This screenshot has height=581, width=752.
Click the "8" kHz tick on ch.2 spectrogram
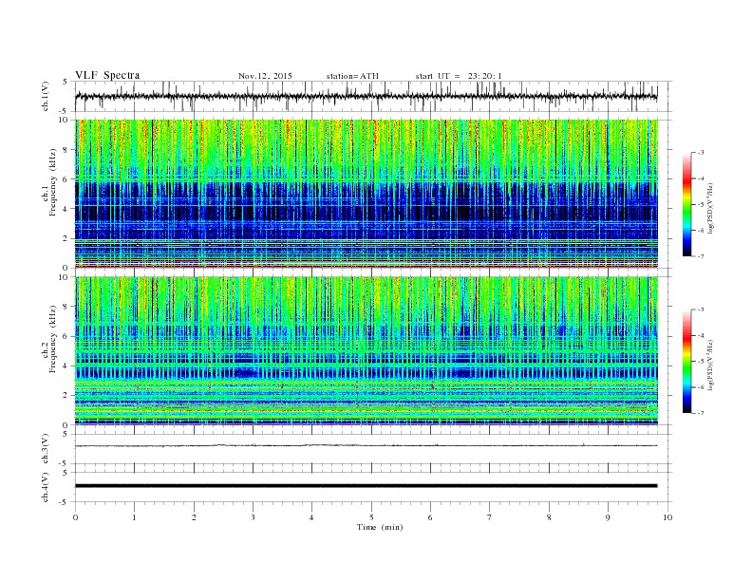pyautogui.click(x=66, y=307)
